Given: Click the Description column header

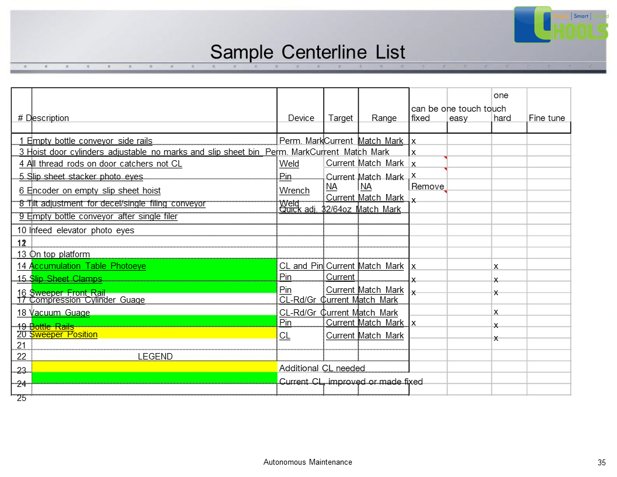Looking at the screenshot, I should coord(47,118).
